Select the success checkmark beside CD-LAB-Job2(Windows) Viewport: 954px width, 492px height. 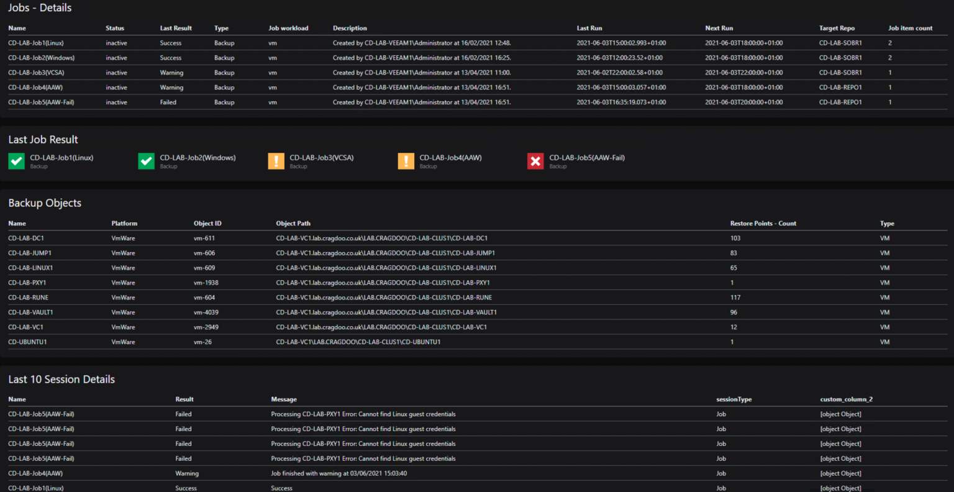pyautogui.click(x=145, y=160)
